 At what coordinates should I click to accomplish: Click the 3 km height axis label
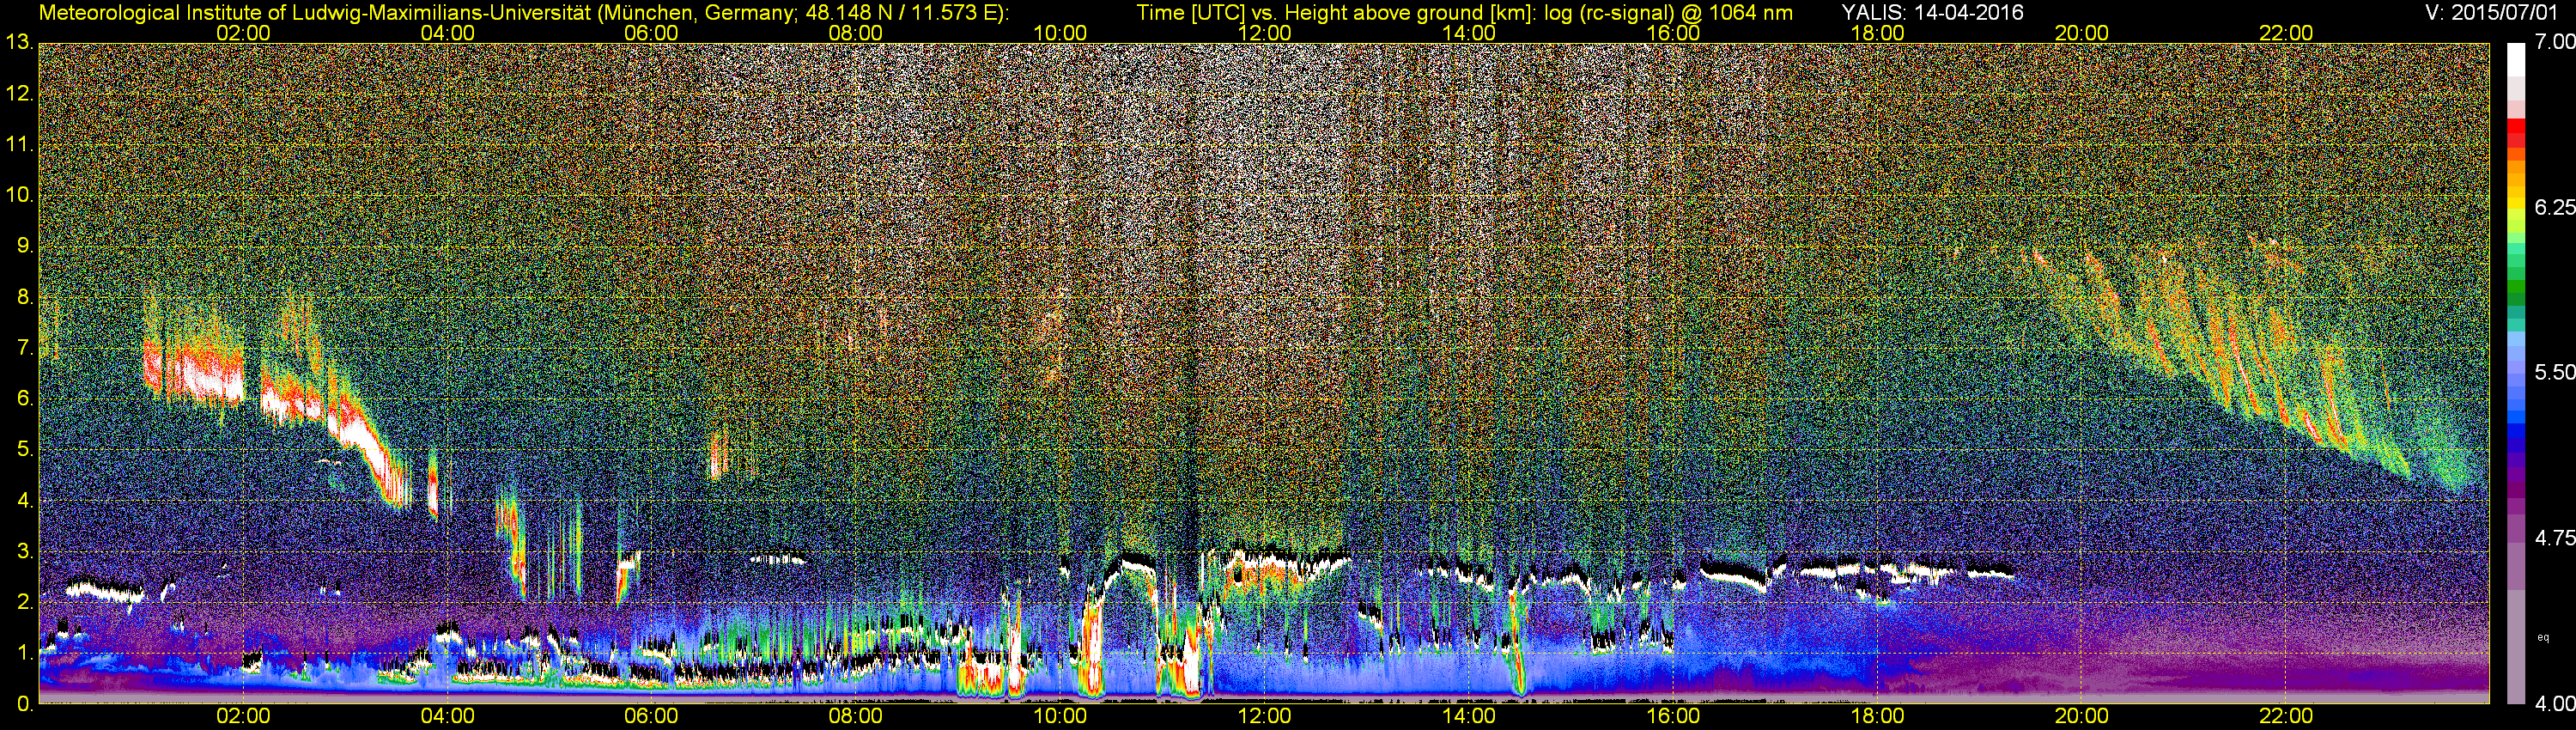click(x=24, y=551)
